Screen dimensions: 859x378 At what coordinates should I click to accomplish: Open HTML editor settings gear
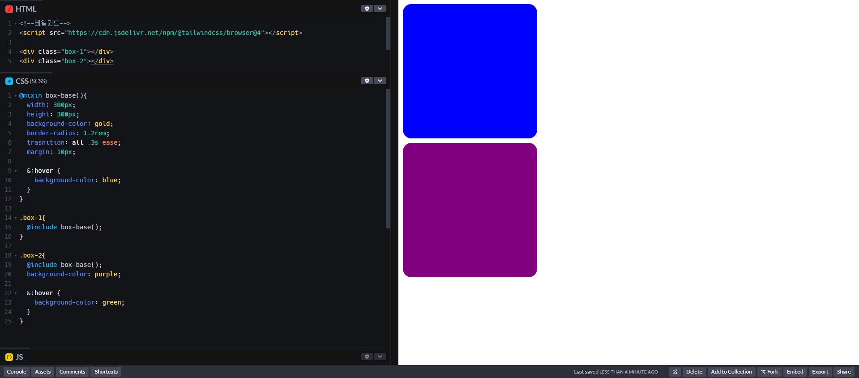(367, 9)
